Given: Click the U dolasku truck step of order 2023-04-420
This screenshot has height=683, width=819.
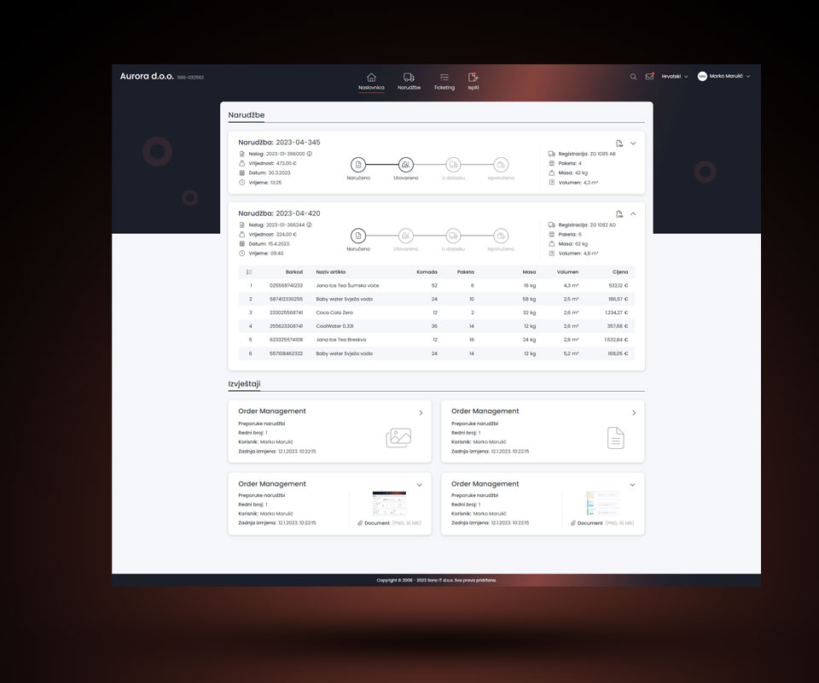Looking at the screenshot, I should coord(453,235).
